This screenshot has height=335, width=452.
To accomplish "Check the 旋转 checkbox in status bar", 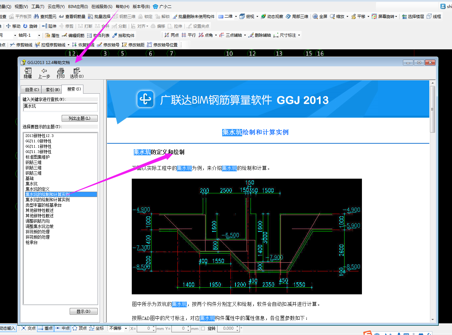I will tap(203, 329).
